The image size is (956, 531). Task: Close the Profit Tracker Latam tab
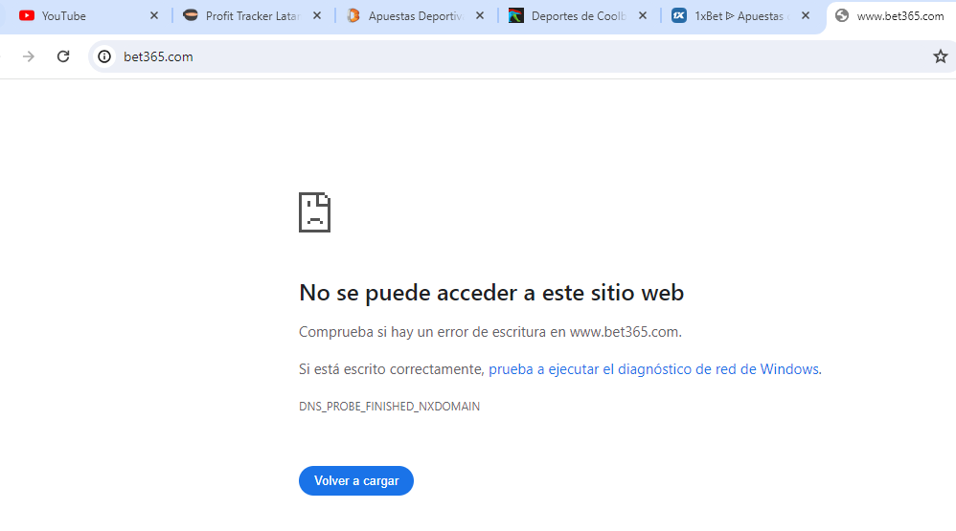pos(317,16)
